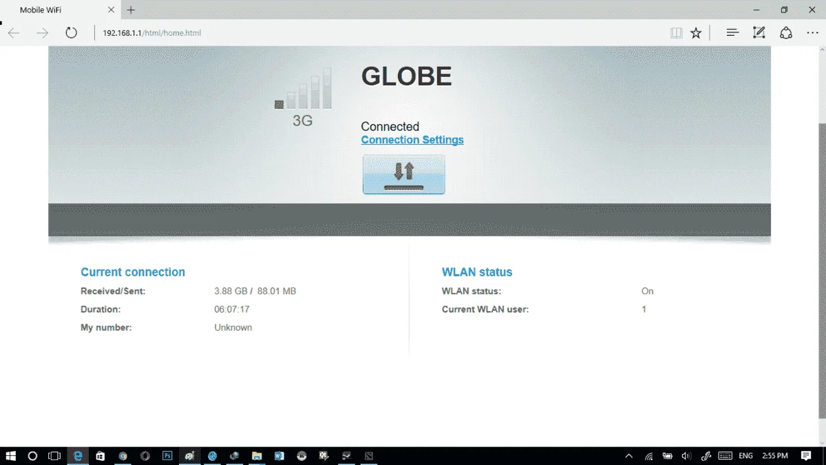
Task: Click the address bar showing 192.168.1.1
Action: pos(379,32)
